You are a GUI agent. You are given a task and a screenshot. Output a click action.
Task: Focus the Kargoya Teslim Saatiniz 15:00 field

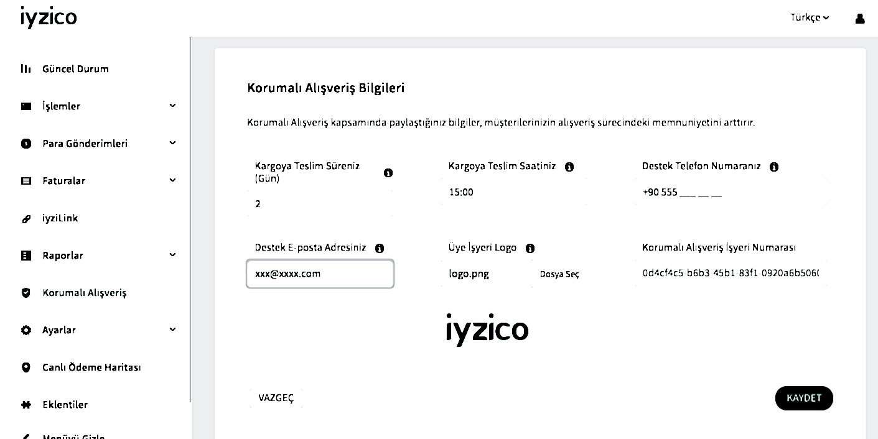point(514,192)
